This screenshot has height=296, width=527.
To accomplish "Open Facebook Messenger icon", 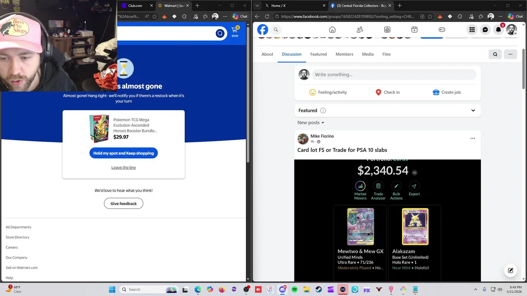I will point(485,30).
